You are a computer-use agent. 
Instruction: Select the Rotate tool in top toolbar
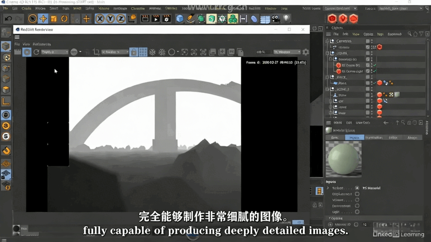pos(64,19)
